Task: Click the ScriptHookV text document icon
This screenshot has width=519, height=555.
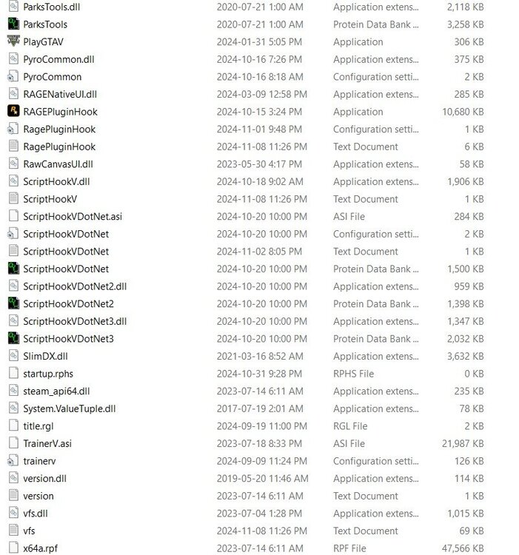Action: point(13,198)
